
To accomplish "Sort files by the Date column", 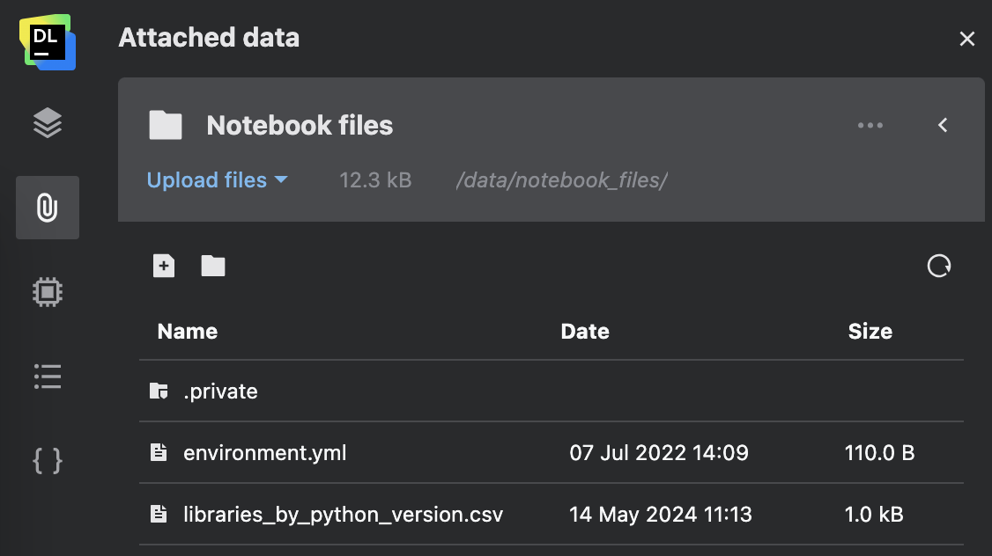I will 585,331.
